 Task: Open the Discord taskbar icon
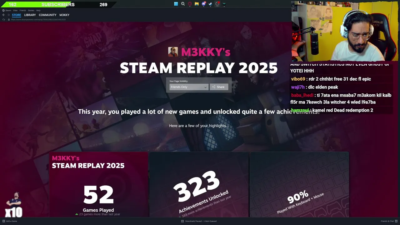pyautogui.click(x=204, y=4)
